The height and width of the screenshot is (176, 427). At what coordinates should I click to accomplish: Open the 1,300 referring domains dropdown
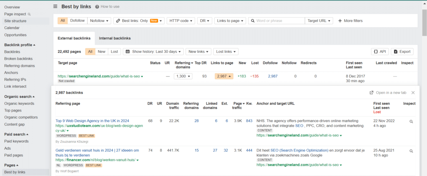[183, 76]
